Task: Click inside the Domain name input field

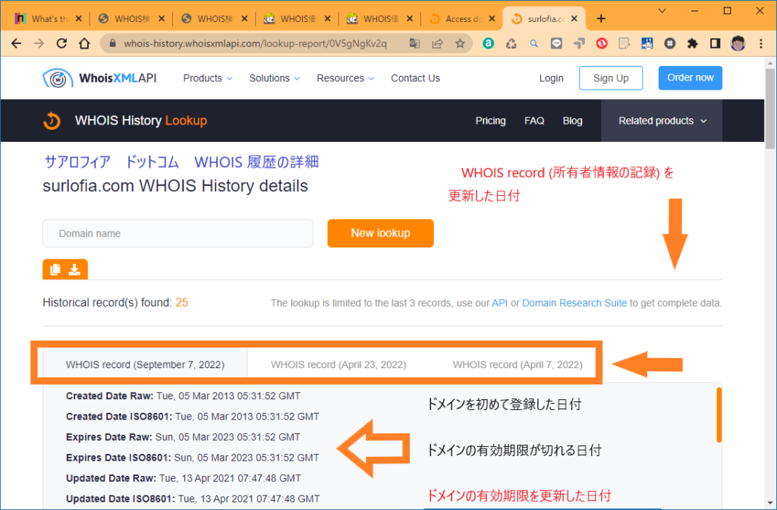Action: (178, 233)
